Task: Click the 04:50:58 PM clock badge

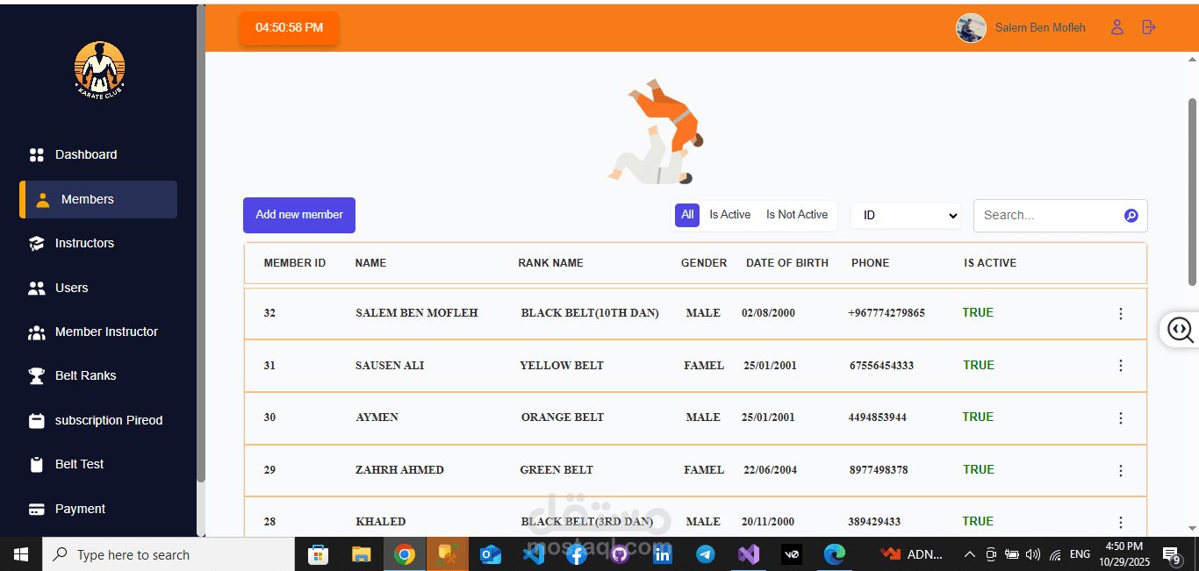Action: coord(289,28)
